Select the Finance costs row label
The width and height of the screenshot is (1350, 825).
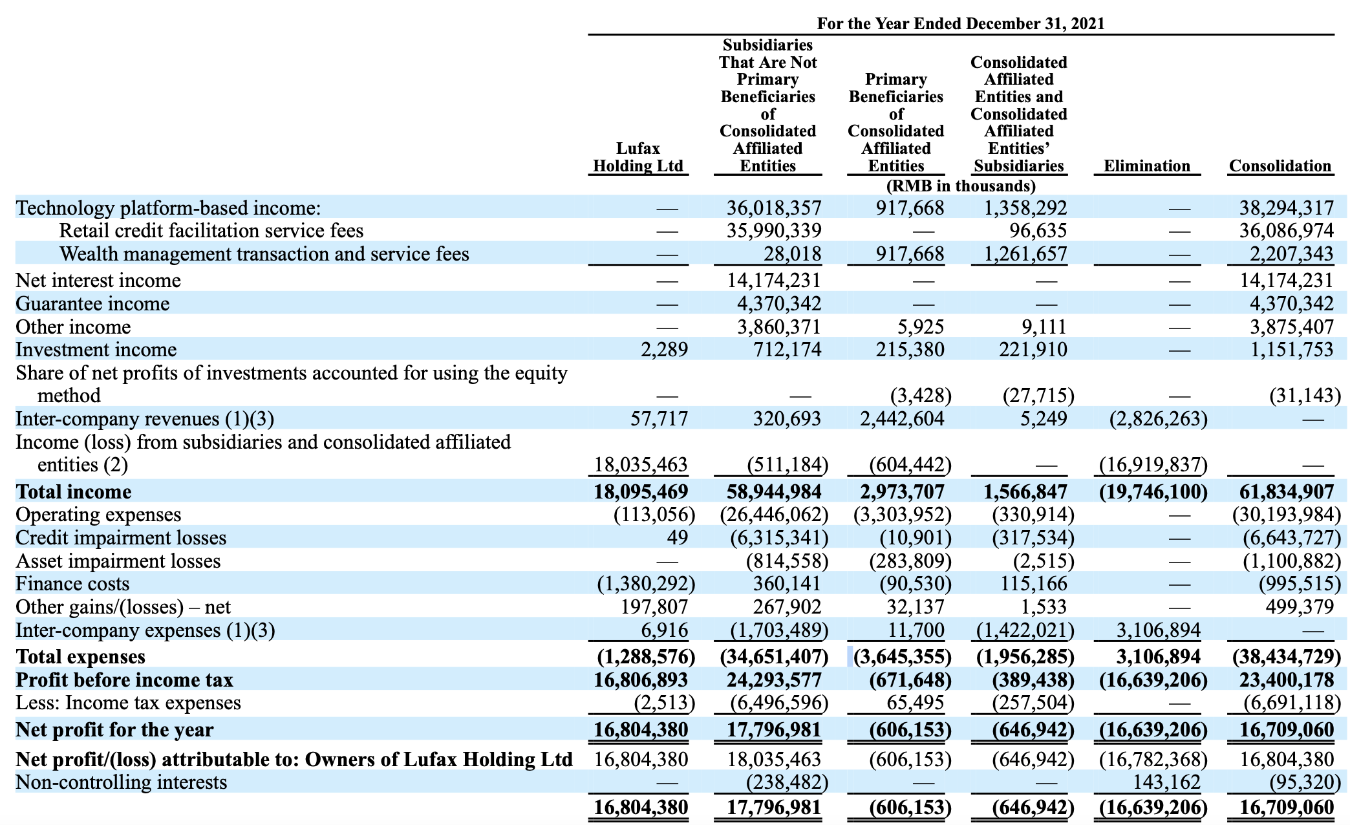(72, 584)
